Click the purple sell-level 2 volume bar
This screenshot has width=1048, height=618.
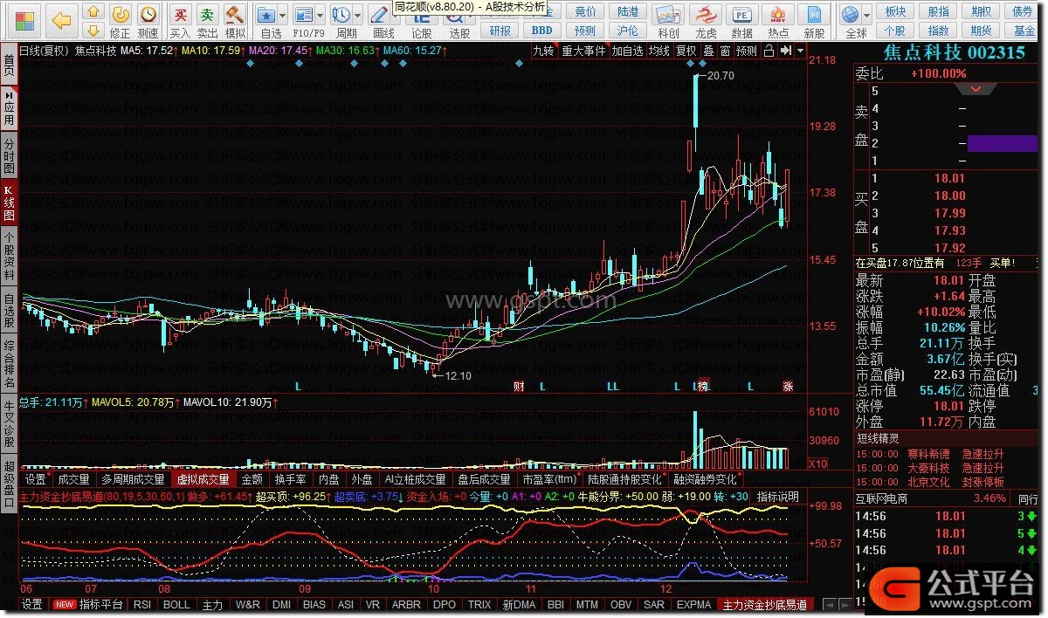tap(1003, 143)
